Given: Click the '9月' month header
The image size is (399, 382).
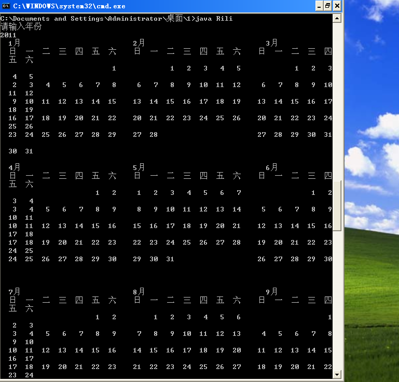Looking at the screenshot, I should (271, 291).
